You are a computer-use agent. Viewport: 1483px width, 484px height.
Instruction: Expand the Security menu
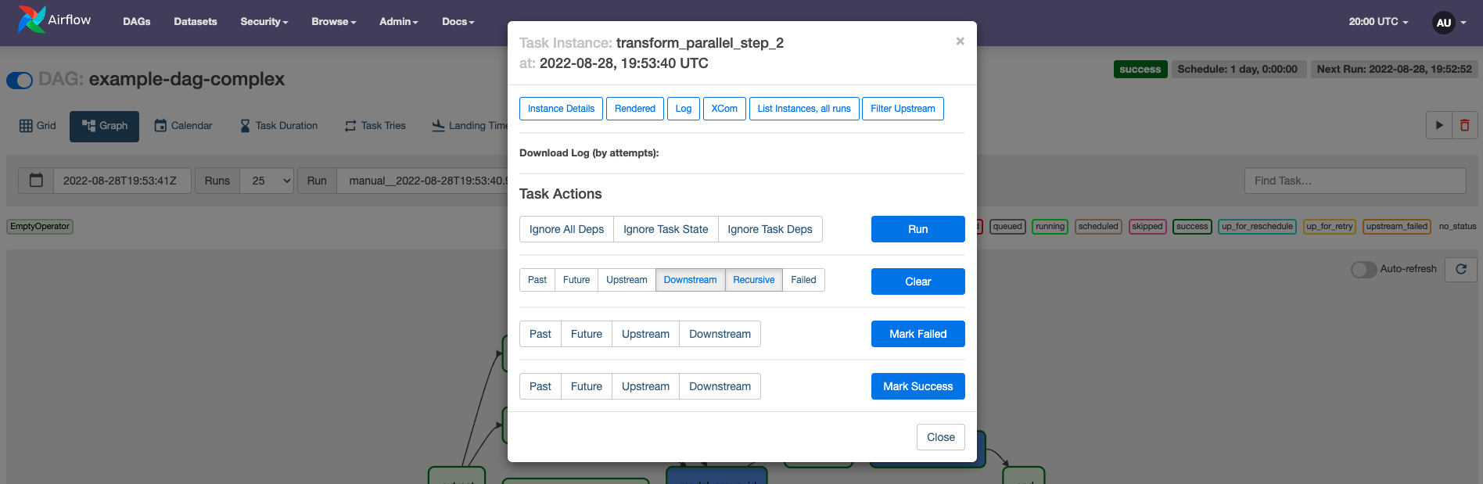tap(264, 22)
